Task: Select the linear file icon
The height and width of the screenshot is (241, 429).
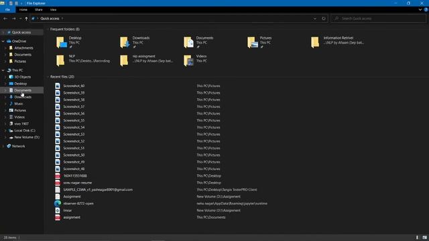Action: click(x=58, y=210)
